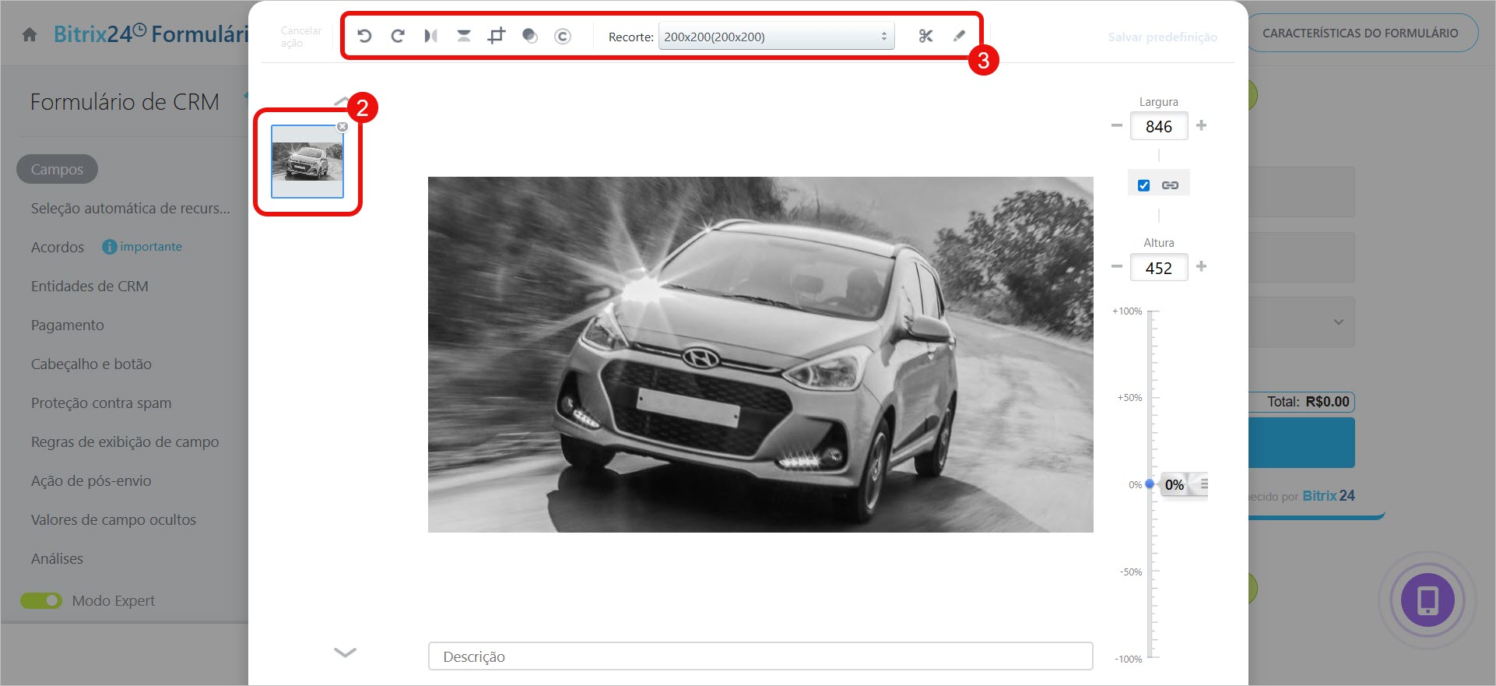This screenshot has width=1496, height=686.
Task: Click Características do Formulário button
Action: (1361, 33)
